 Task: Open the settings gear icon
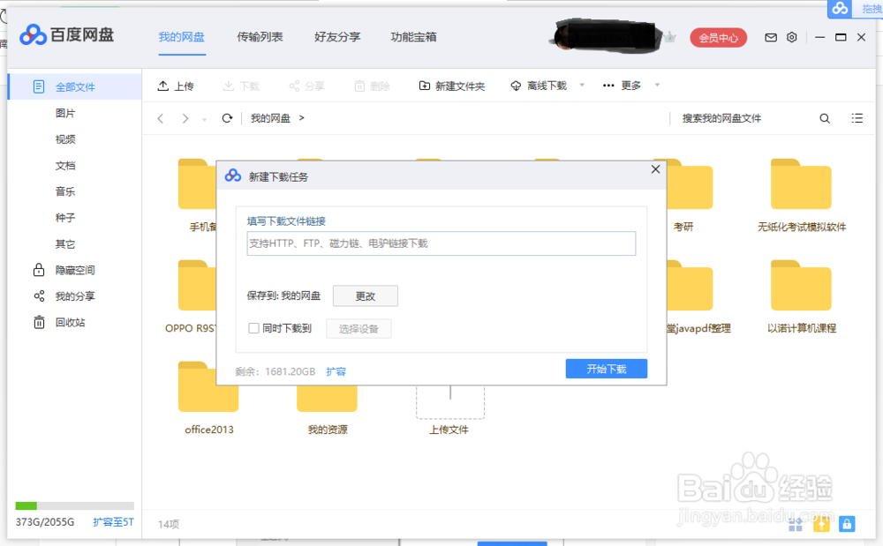coord(791,37)
